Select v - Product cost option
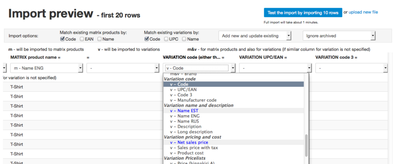Image resolution: width=395 pixels, height=164 pixels. [233, 153]
